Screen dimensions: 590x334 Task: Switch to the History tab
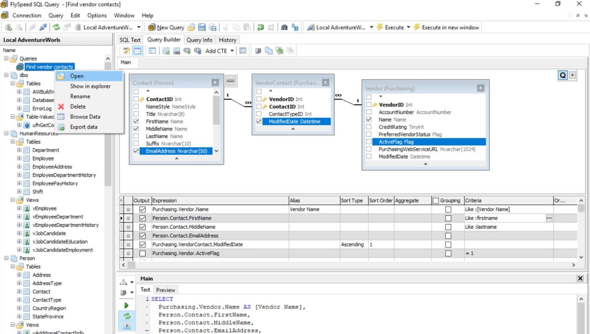227,40
